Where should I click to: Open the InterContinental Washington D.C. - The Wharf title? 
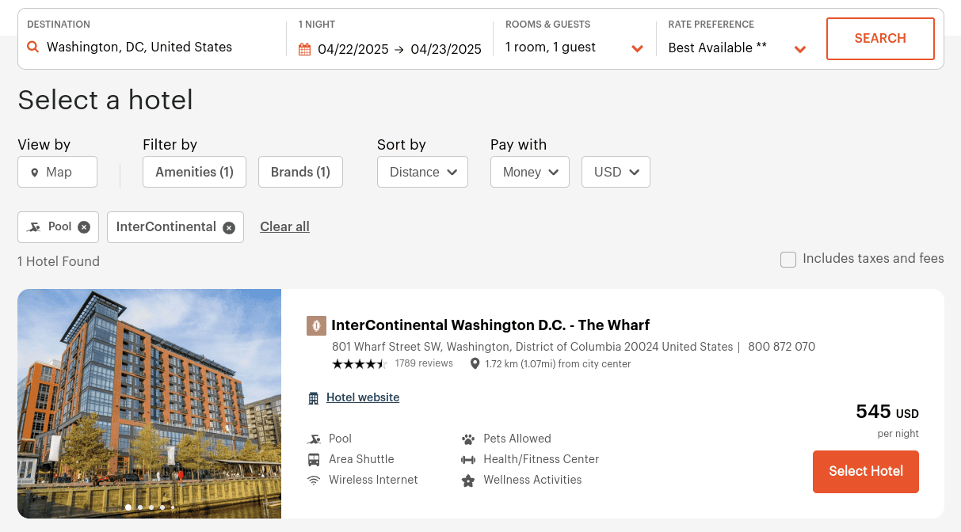point(490,325)
